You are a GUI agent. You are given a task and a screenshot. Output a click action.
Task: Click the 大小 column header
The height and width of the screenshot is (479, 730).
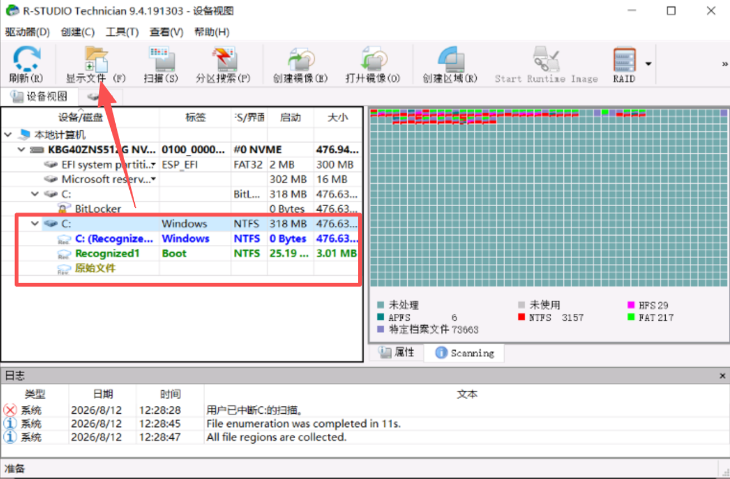pos(337,117)
